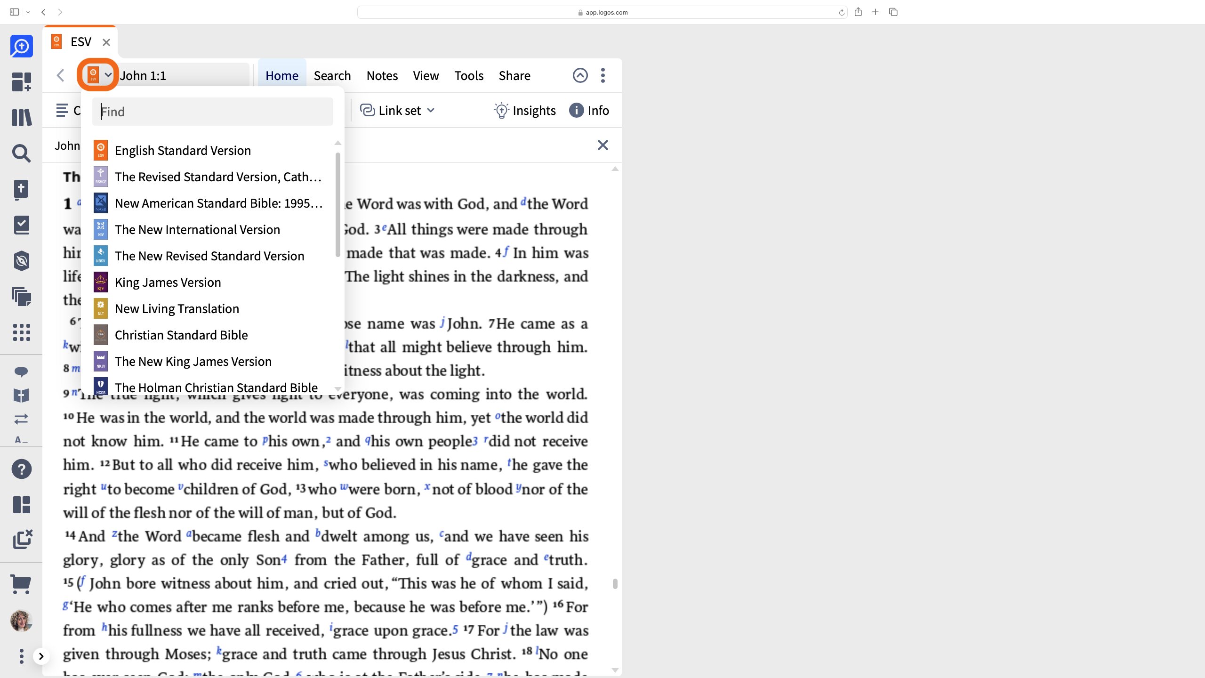Click the John 1:1 reference box
Viewport: 1205px width, 678px height.
[x=184, y=75]
